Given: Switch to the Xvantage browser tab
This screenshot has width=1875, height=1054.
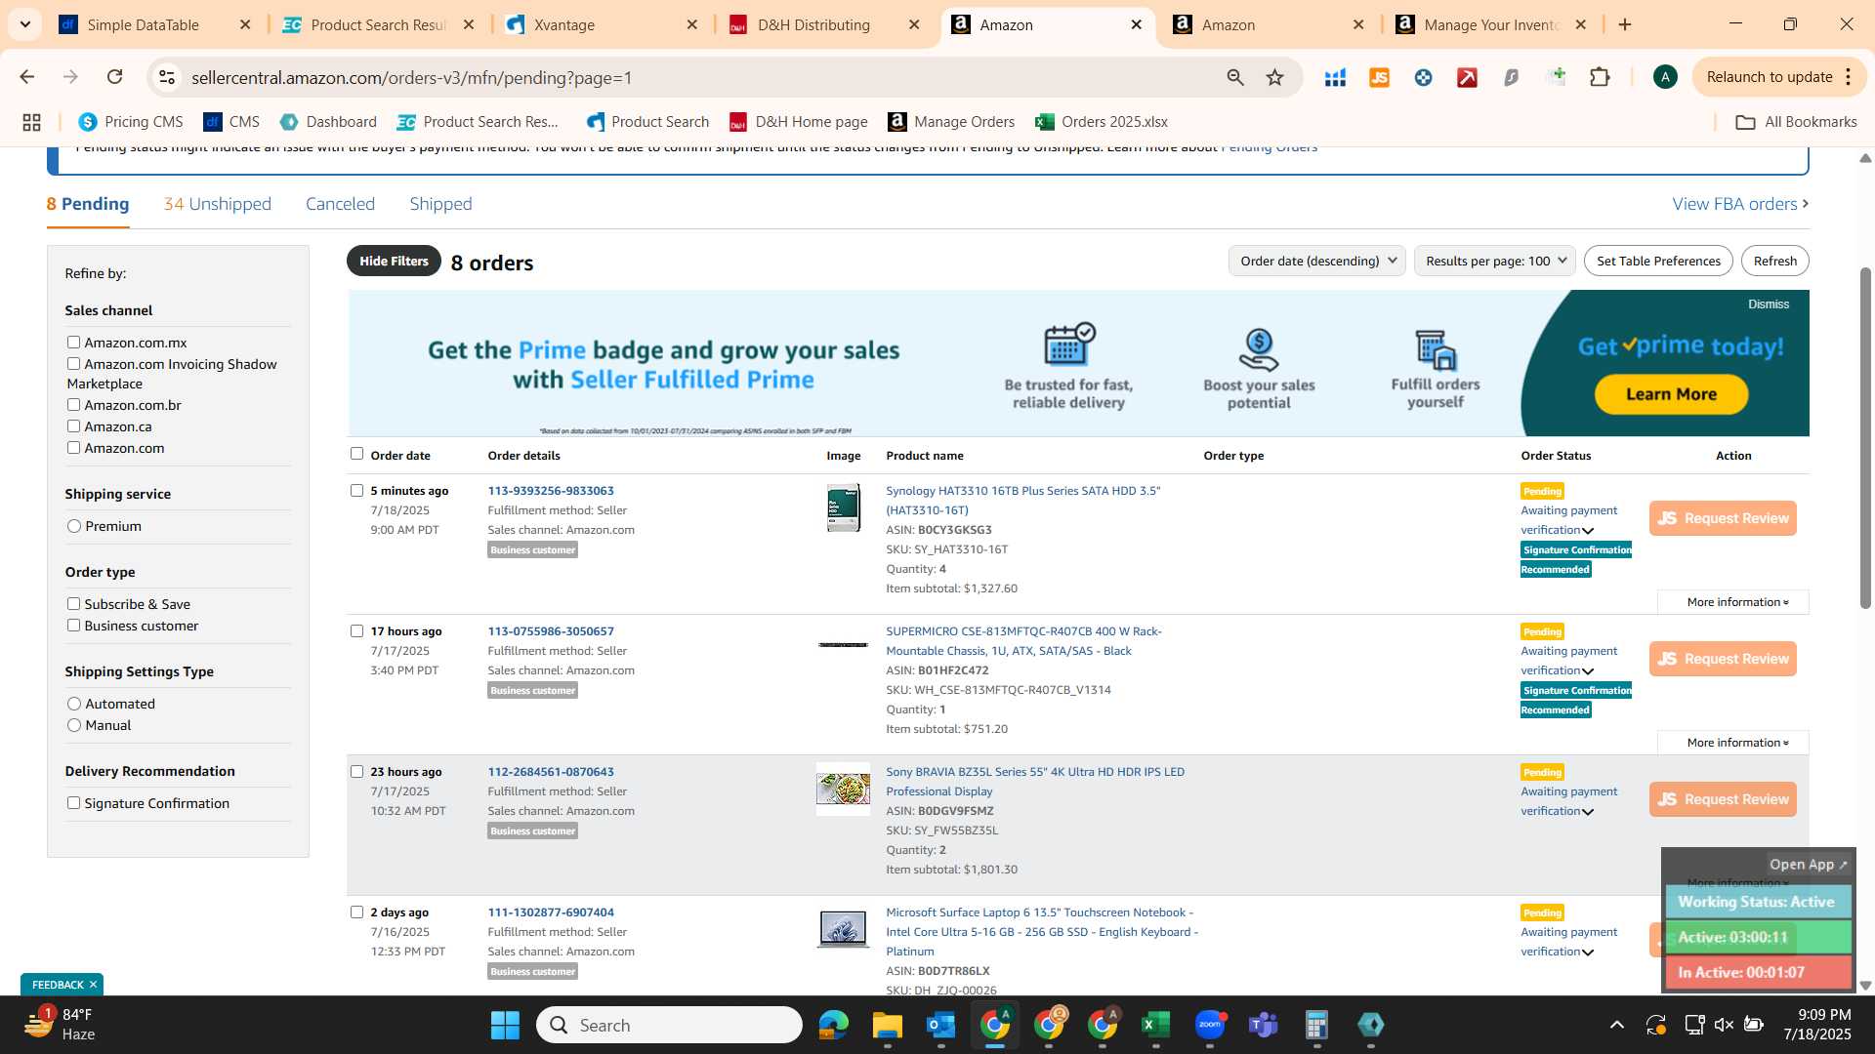Looking at the screenshot, I should click(603, 24).
